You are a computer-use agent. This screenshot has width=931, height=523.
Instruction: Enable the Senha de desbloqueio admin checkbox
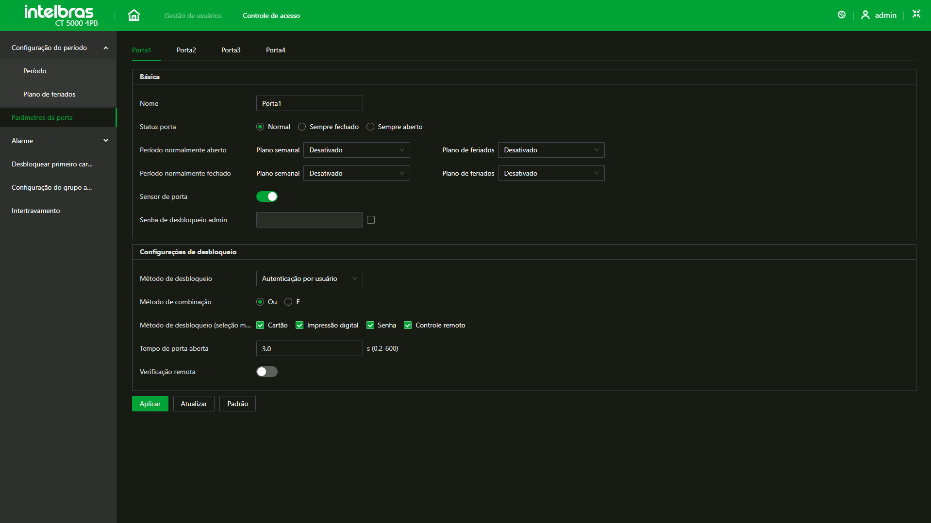click(x=371, y=220)
